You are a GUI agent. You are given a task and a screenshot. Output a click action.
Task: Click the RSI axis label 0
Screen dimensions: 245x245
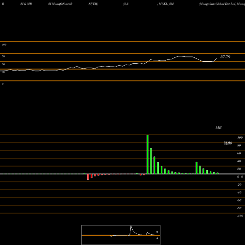[x=2, y=84]
